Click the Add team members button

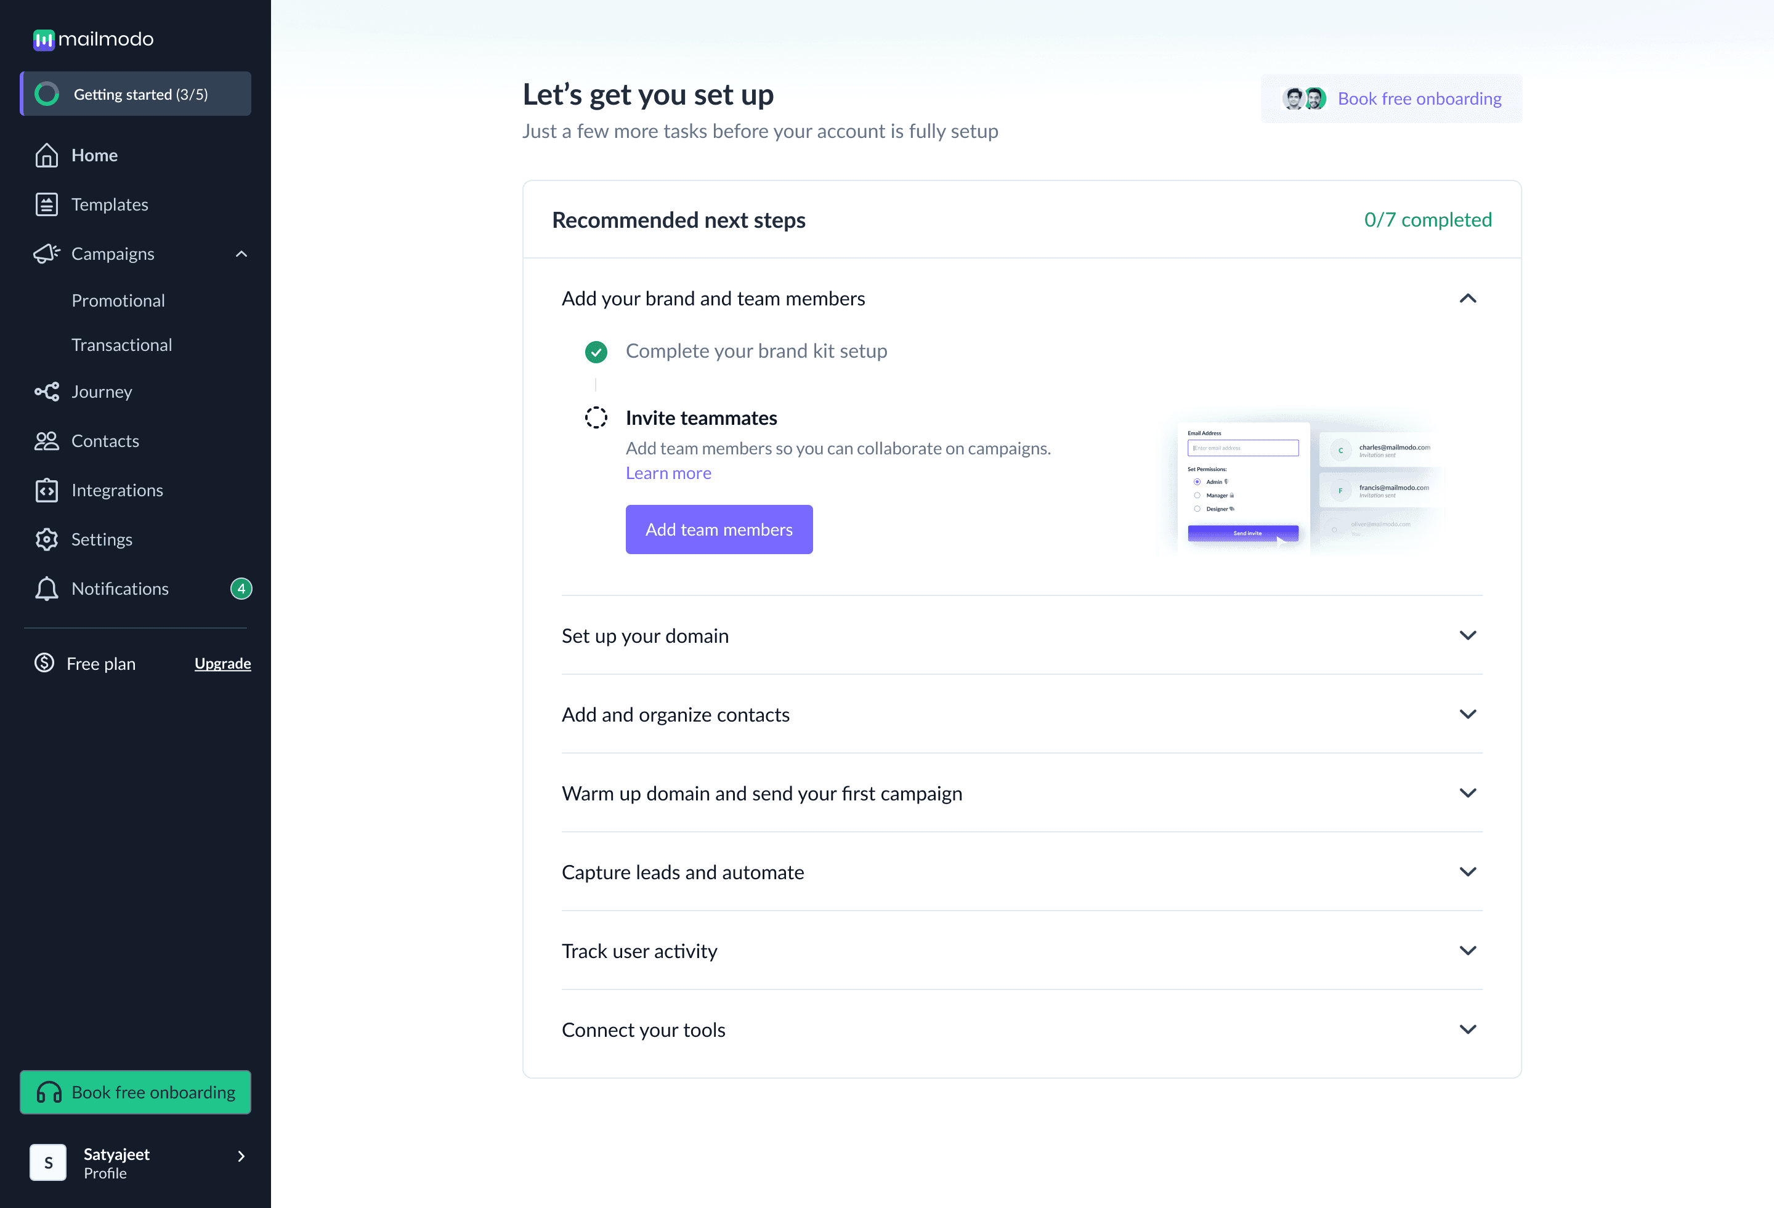coord(719,530)
